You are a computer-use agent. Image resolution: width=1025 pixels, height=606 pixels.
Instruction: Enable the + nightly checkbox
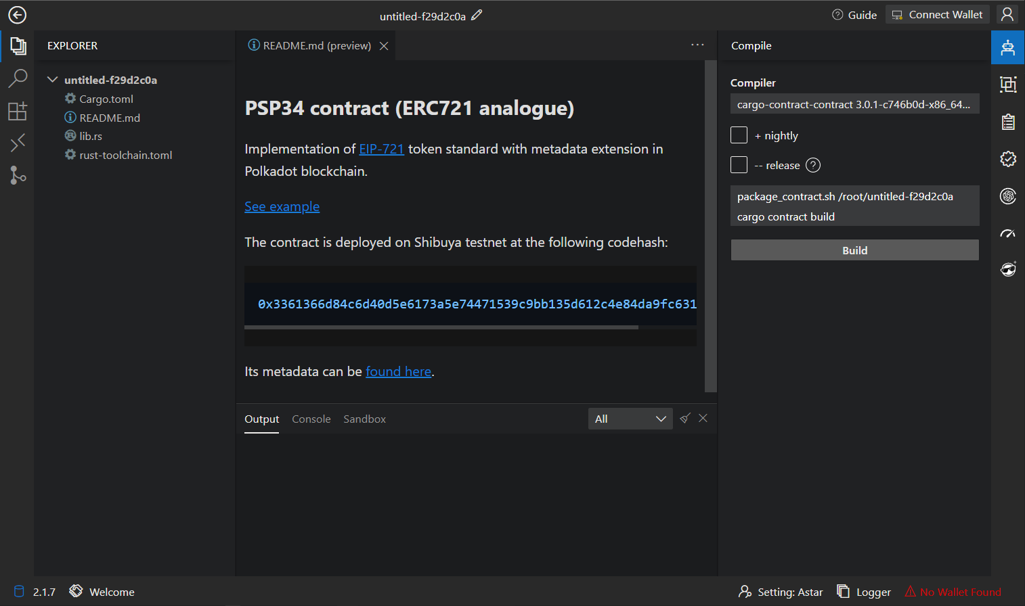(x=739, y=135)
